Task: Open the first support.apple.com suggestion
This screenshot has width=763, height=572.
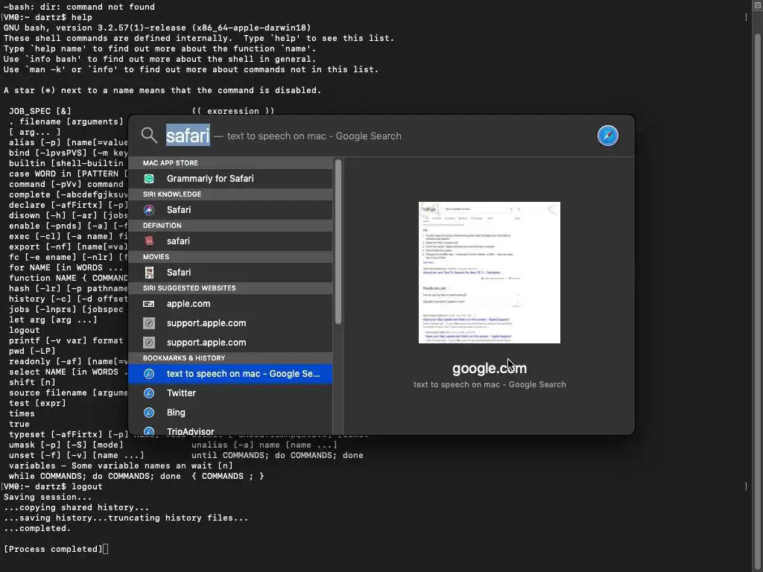Action: pos(231,323)
